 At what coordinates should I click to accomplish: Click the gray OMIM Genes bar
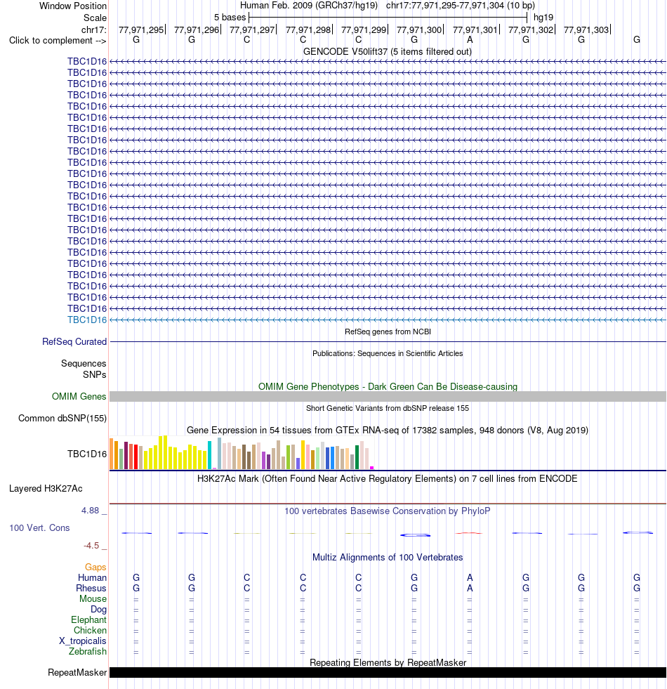388,396
